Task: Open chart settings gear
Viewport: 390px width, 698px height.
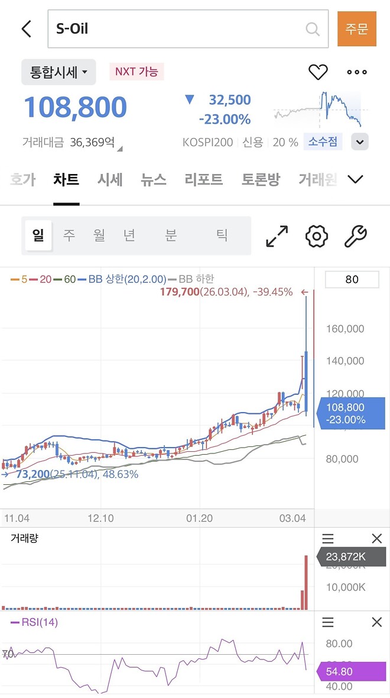Action: (x=316, y=236)
